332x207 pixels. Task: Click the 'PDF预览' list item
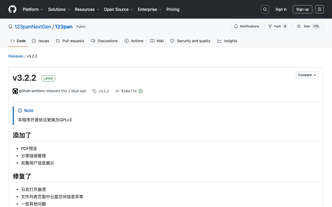(29, 149)
